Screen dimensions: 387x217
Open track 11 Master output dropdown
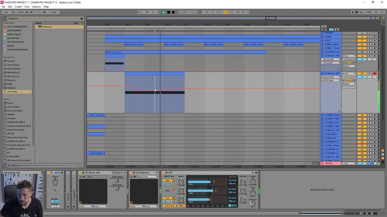tap(349, 66)
